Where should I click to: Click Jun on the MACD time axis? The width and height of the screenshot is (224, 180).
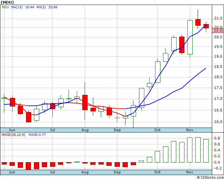pos(12,172)
